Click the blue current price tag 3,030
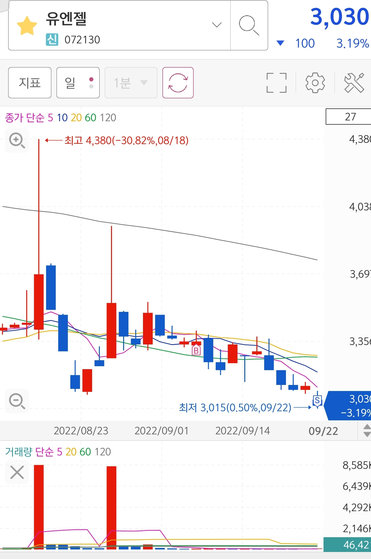Image resolution: width=371 pixels, height=559 pixels. pyautogui.click(x=348, y=406)
